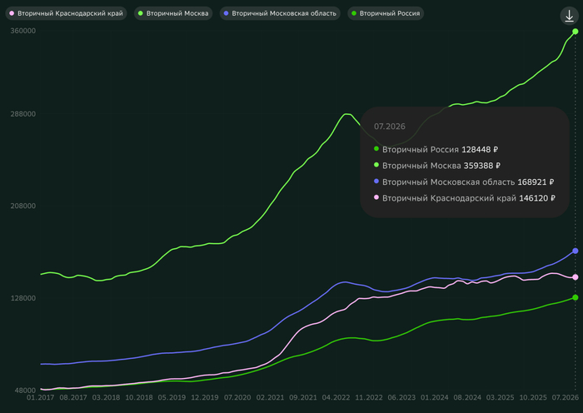Click the 09.2021 x-axis label
The image size is (583, 413).
coord(303,397)
